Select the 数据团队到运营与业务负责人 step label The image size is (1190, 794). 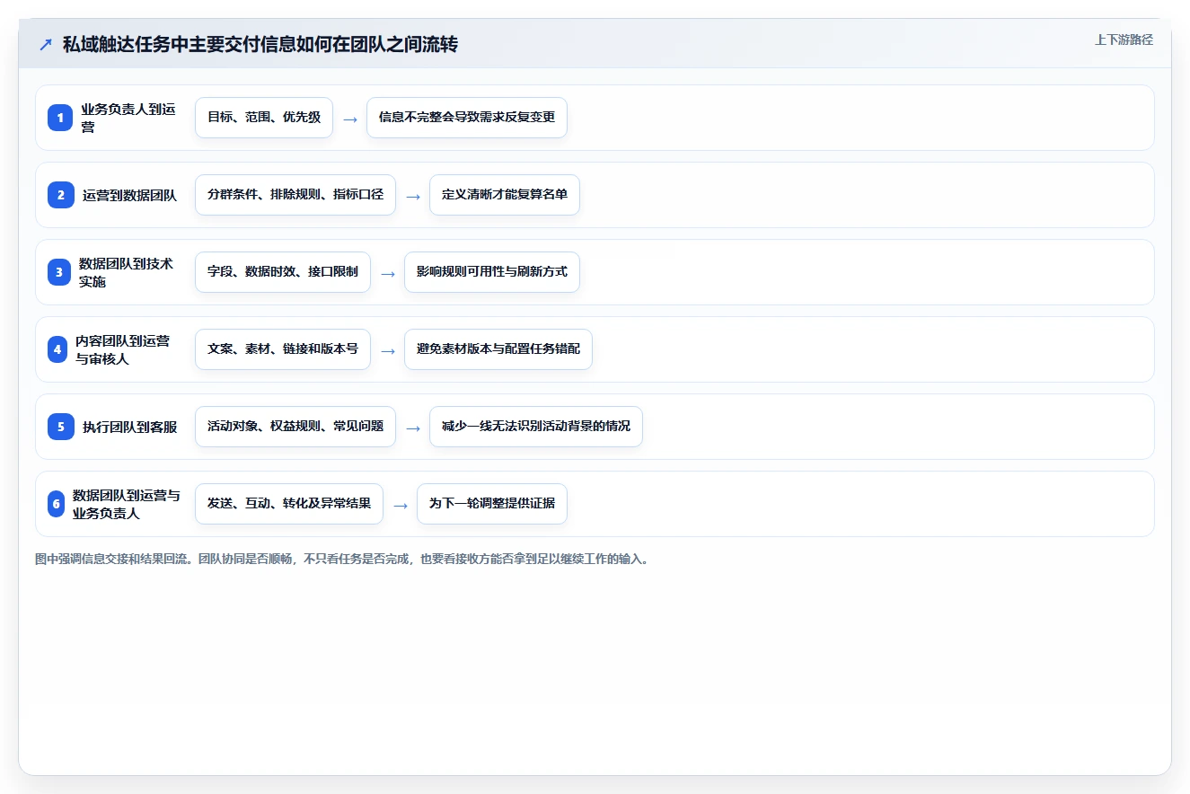coord(127,504)
